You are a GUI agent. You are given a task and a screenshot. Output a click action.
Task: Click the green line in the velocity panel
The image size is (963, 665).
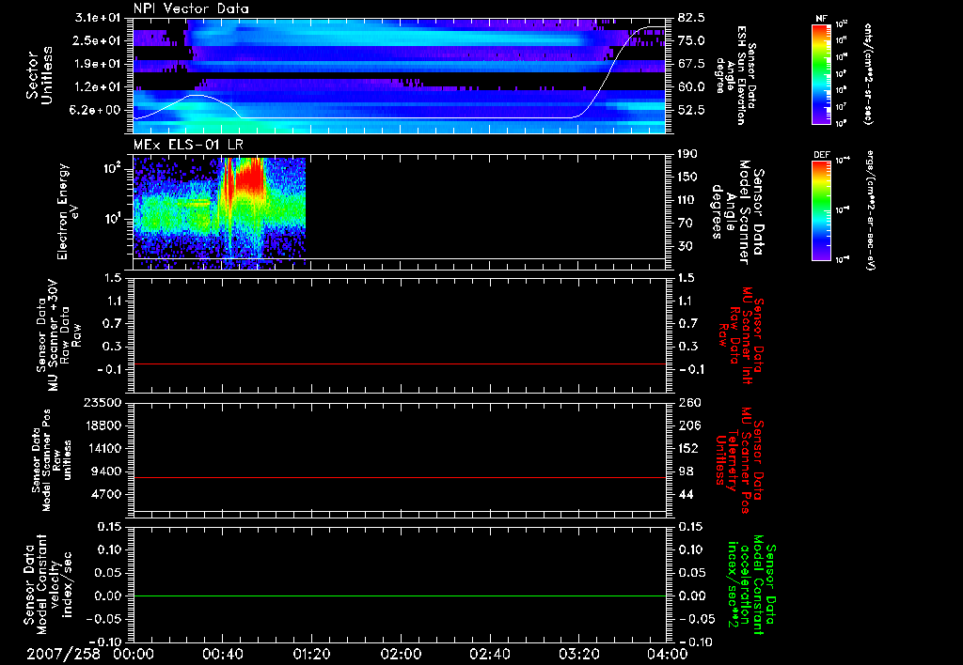pos(400,595)
